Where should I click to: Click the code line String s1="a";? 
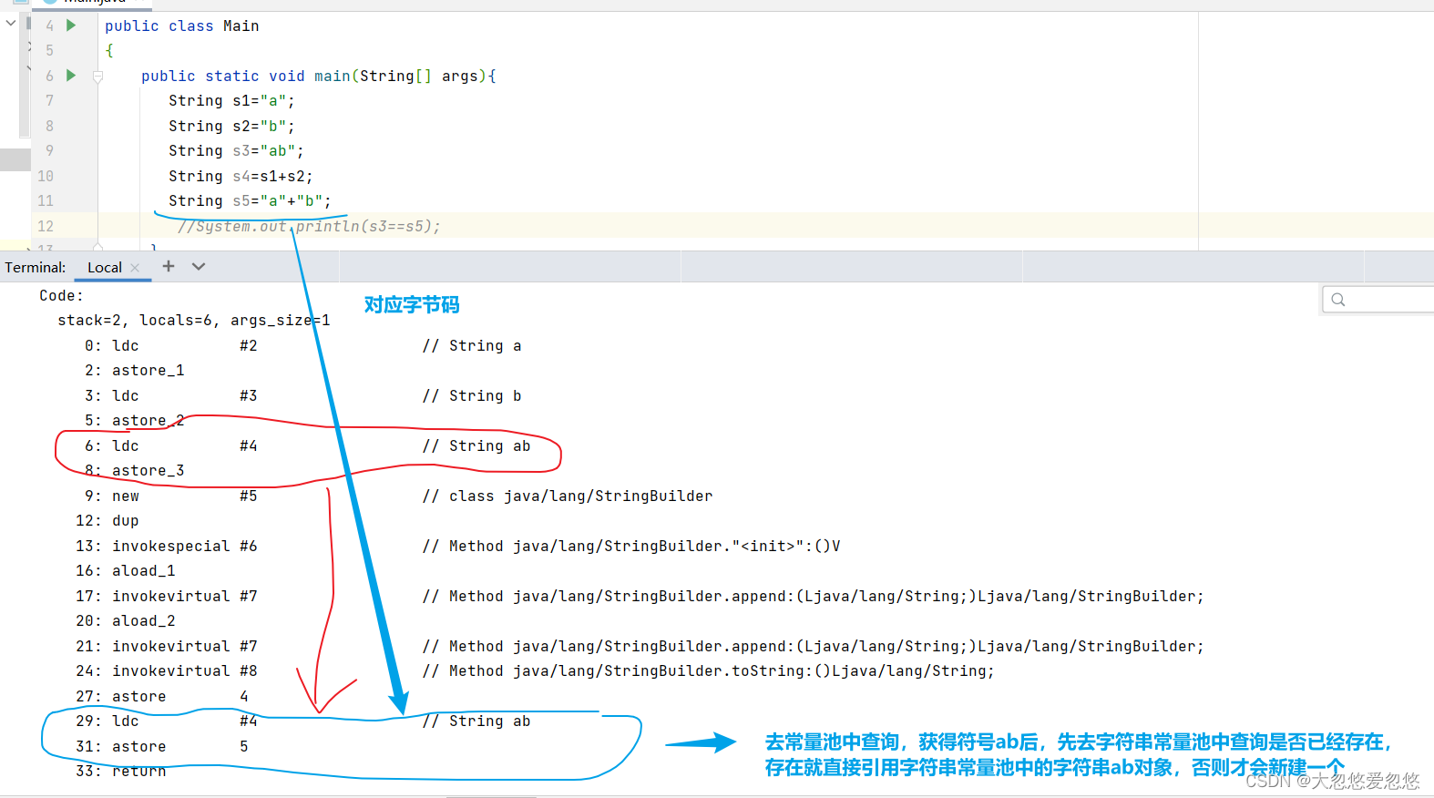click(x=231, y=100)
